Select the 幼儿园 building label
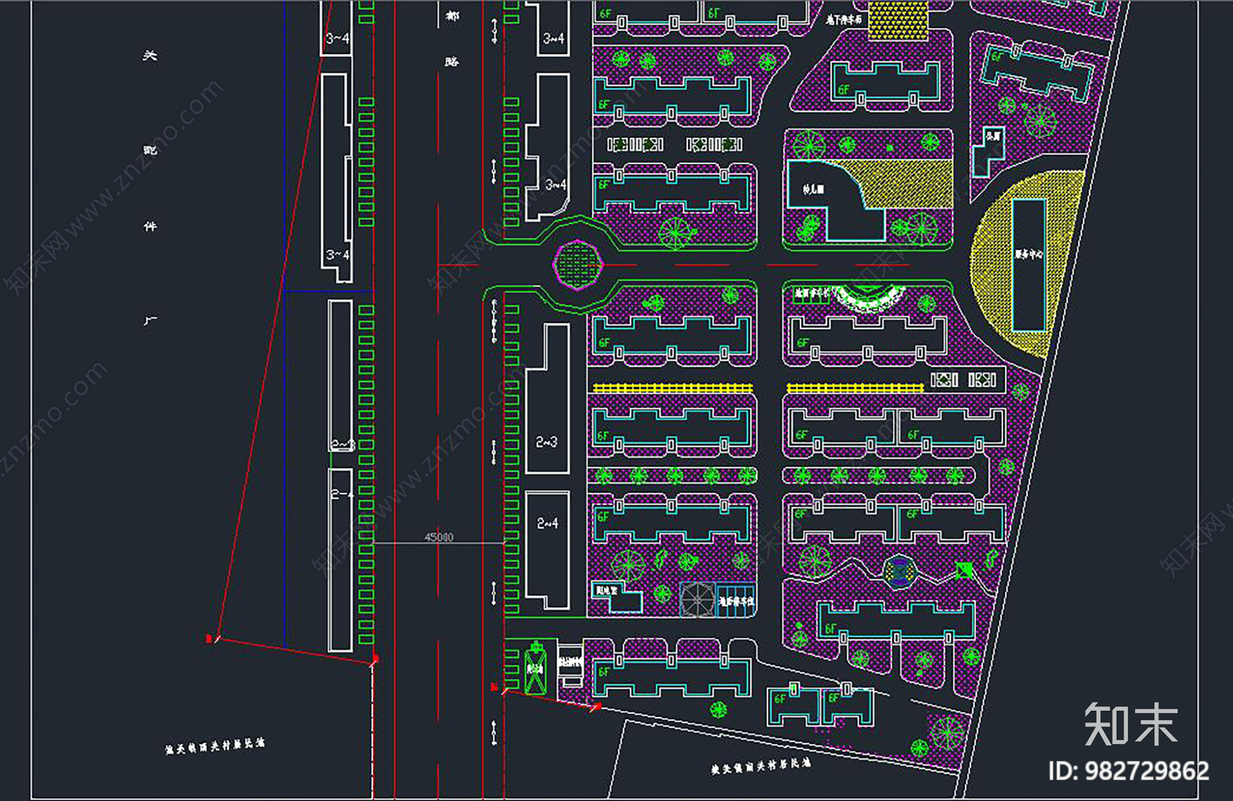This screenshot has width=1233, height=801. tap(813, 188)
